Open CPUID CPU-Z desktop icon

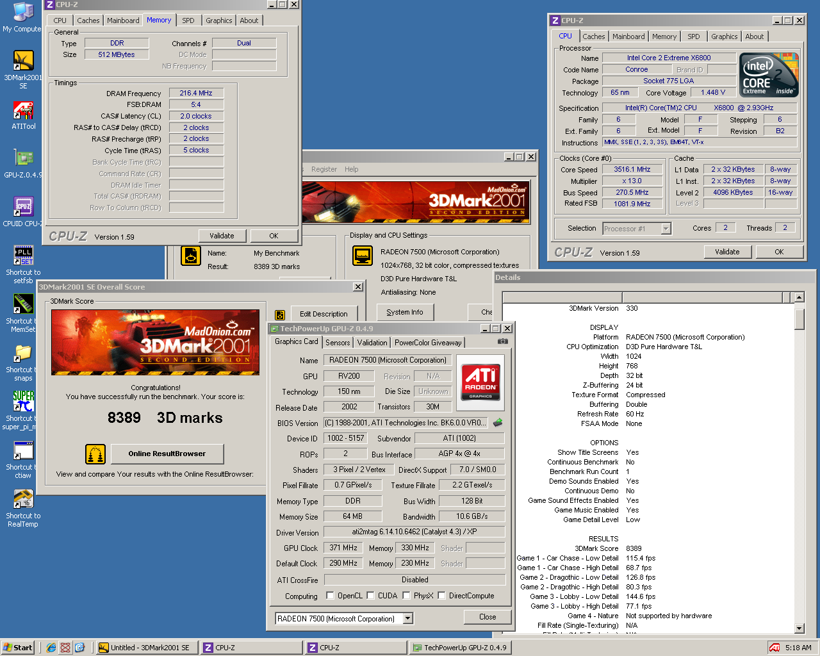coord(23,213)
